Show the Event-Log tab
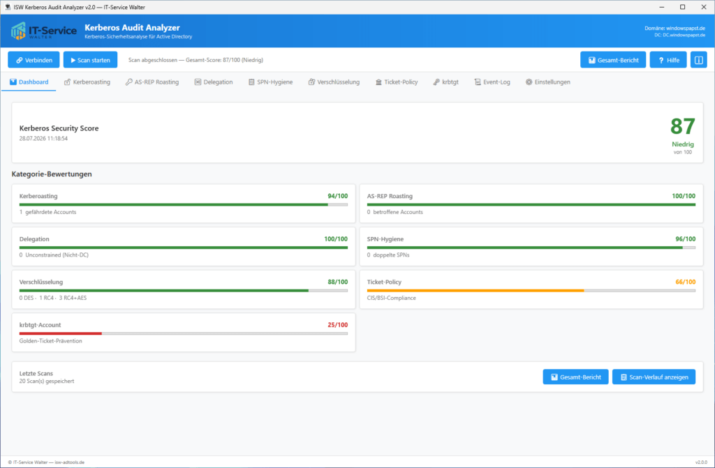The width and height of the screenshot is (715, 468). (492, 82)
